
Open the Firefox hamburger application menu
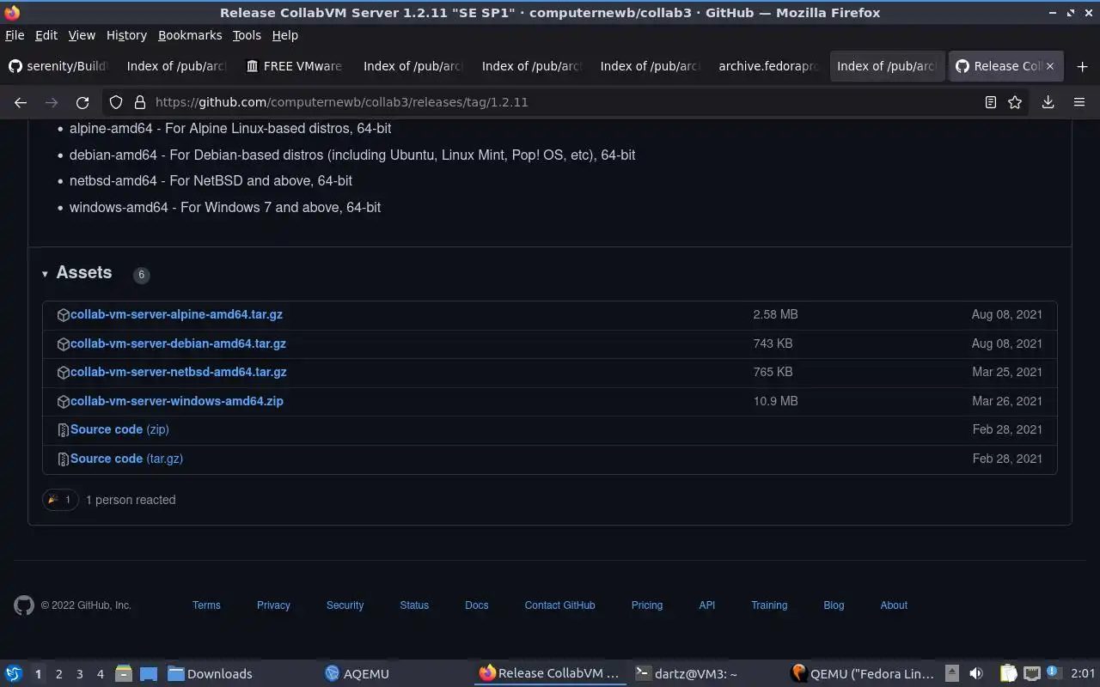1079,102
